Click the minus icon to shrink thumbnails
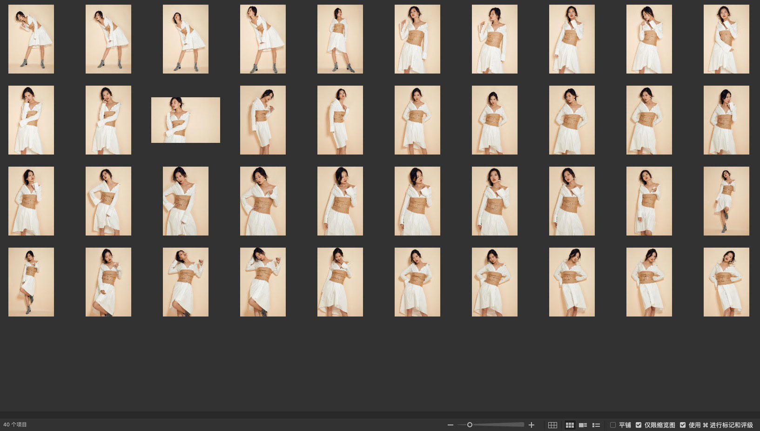Image resolution: width=760 pixels, height=431 pixels. point(450,425)
